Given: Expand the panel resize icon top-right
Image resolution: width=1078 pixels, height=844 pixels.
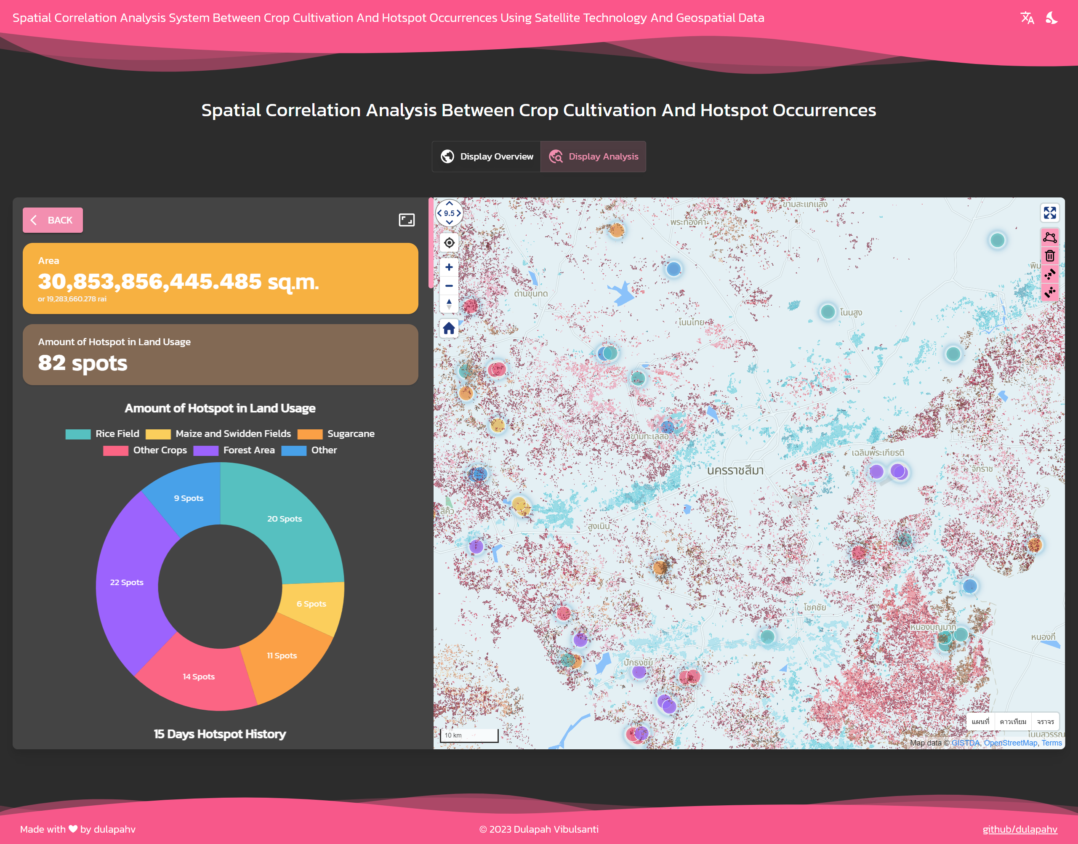Looking at the screenshot, I should pos(406,221).
